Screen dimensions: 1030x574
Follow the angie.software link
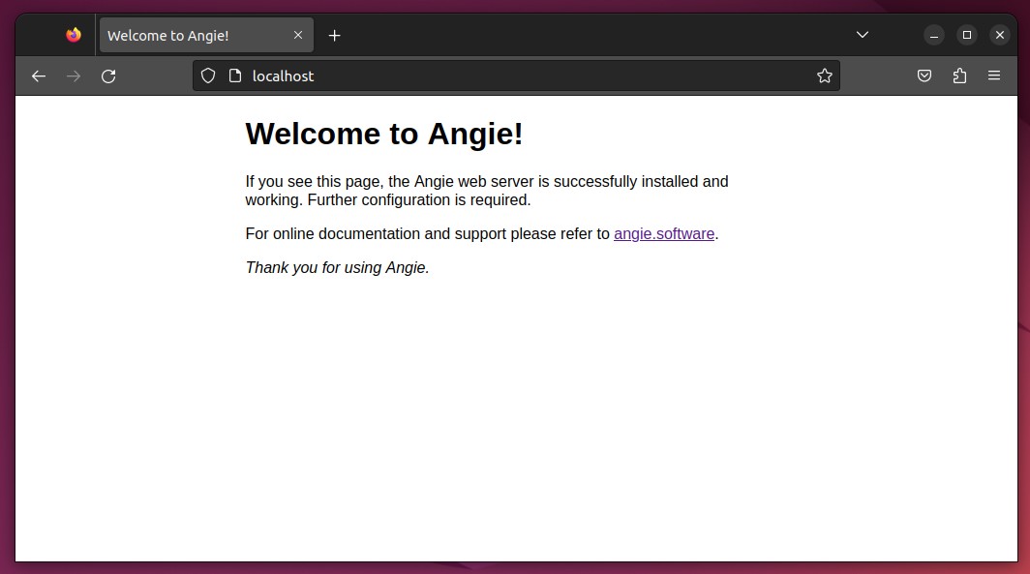click(x=663, y=234)
